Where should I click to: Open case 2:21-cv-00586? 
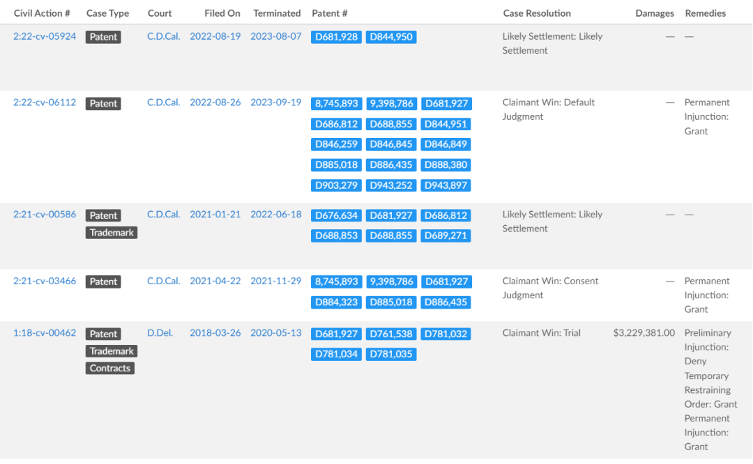45,215
